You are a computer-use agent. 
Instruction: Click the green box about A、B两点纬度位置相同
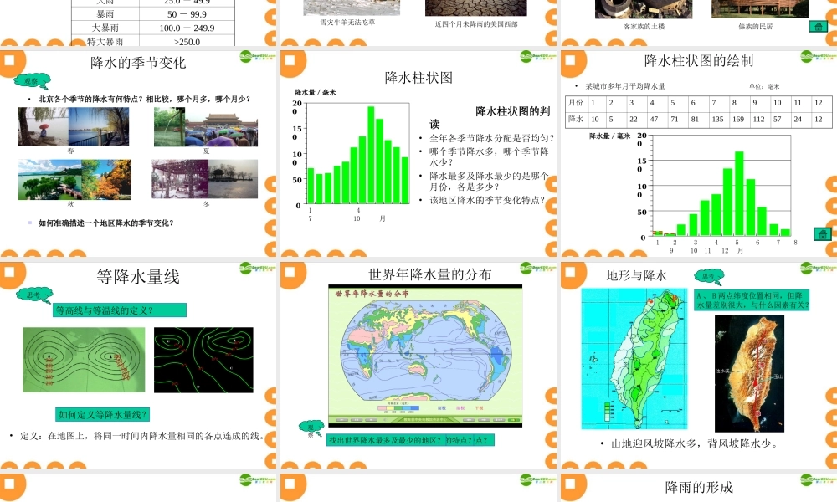tap(752, 300)
